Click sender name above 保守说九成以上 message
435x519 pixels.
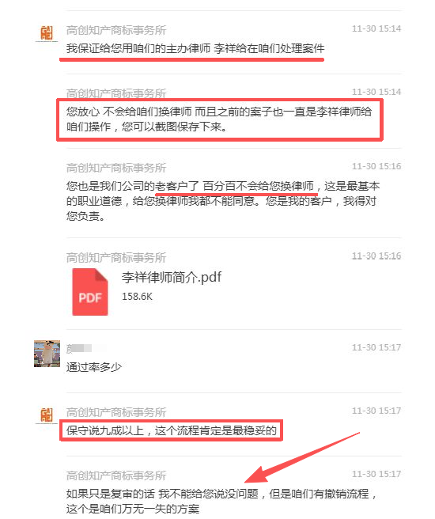(116, 412)
